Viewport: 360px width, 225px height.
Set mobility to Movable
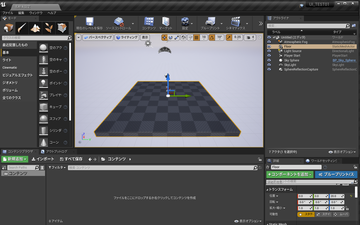(x=340, y=214)
